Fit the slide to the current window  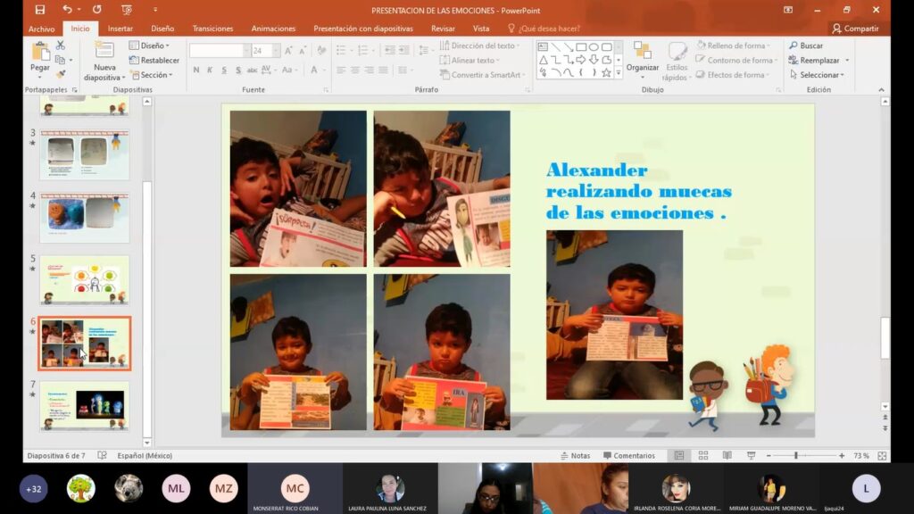(x=882, y=456)
